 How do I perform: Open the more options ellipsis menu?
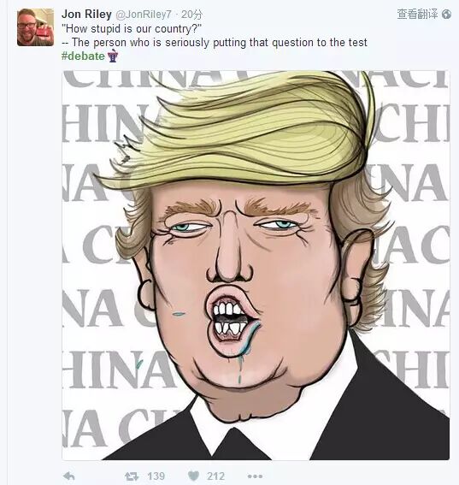(x=255, y=476)
